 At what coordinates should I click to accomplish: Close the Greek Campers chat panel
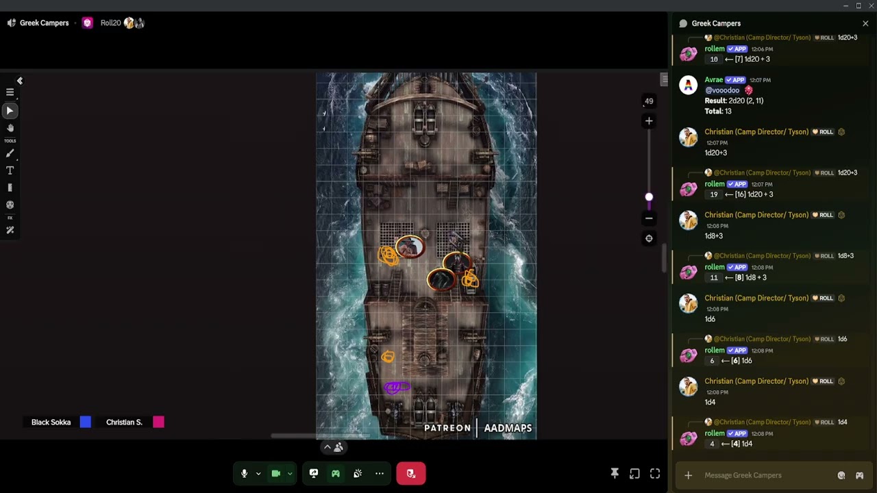click(865, 23)
